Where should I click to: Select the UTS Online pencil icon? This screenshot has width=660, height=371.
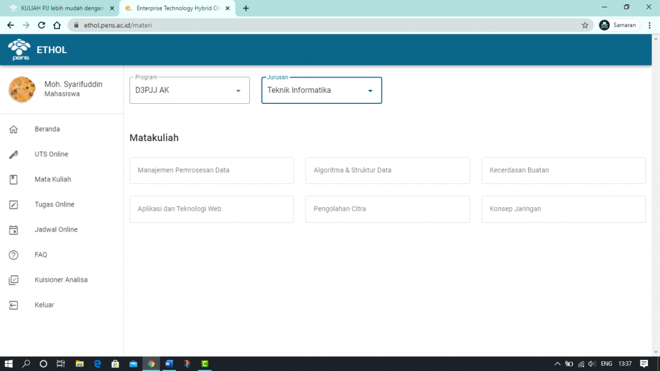tap(13, 154)
